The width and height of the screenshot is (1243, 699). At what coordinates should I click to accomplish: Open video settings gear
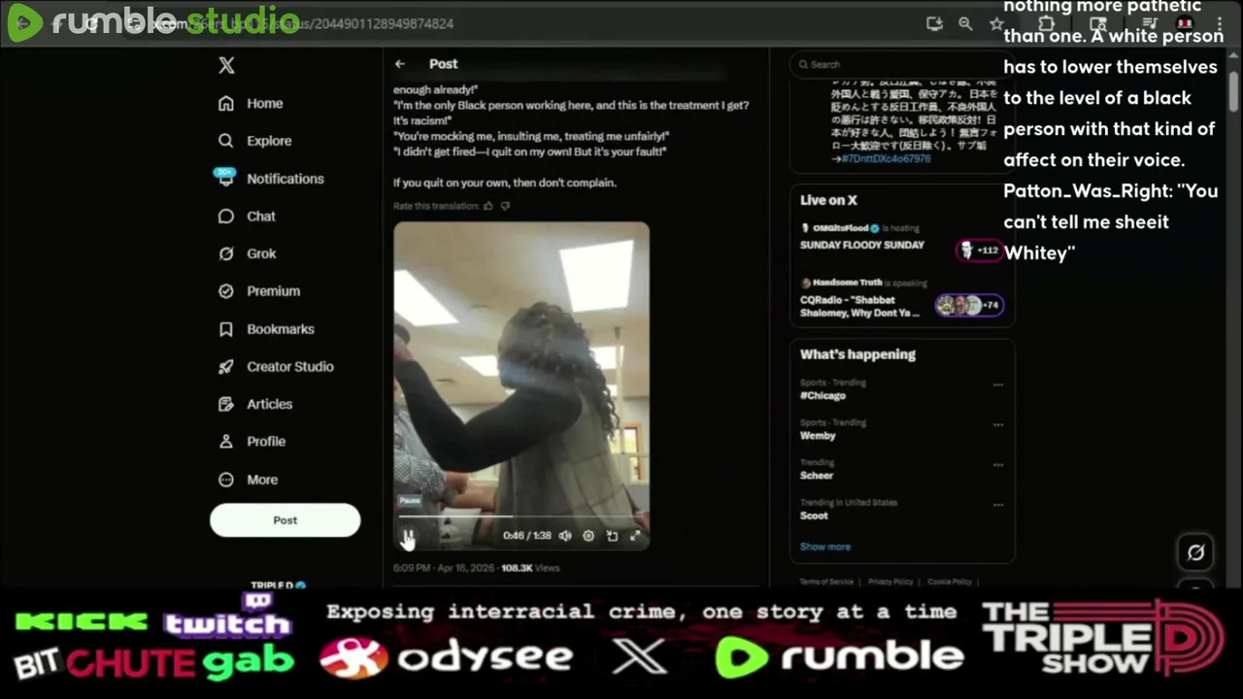click(588, 536)
